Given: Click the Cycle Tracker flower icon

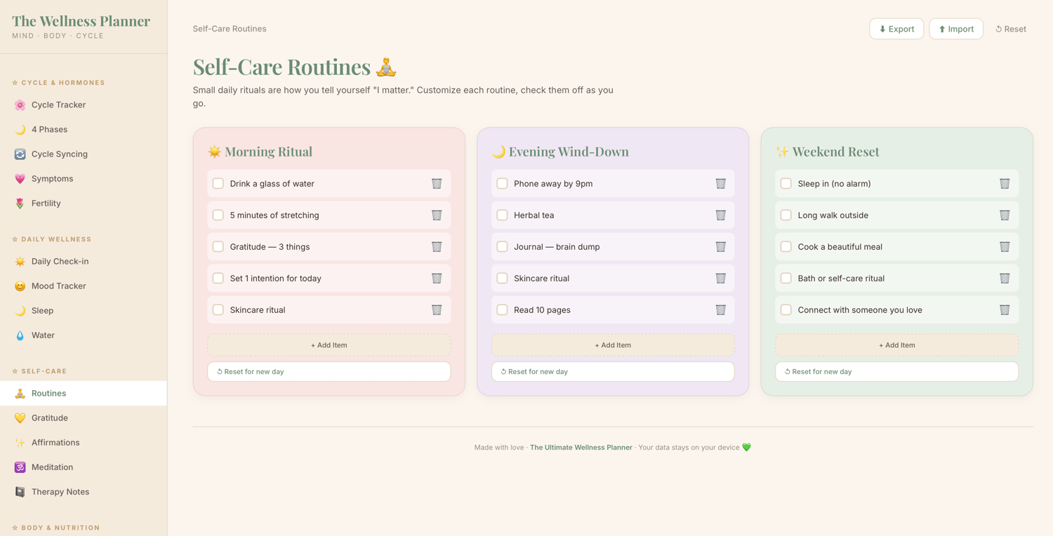Looking at the screenshot, I should pyautogui.click(x=20, y=105).
